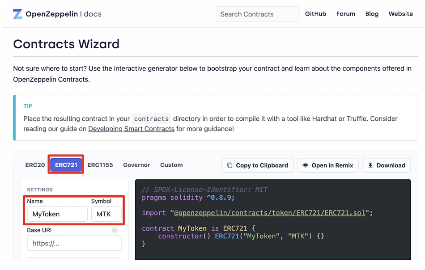Click the Base URI input field
The image size is (425, 270).
tap(74, 243)
